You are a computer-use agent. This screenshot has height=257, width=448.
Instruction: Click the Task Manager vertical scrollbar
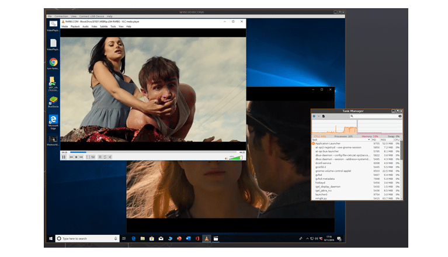pyautogui.click(x=401, y=151)
